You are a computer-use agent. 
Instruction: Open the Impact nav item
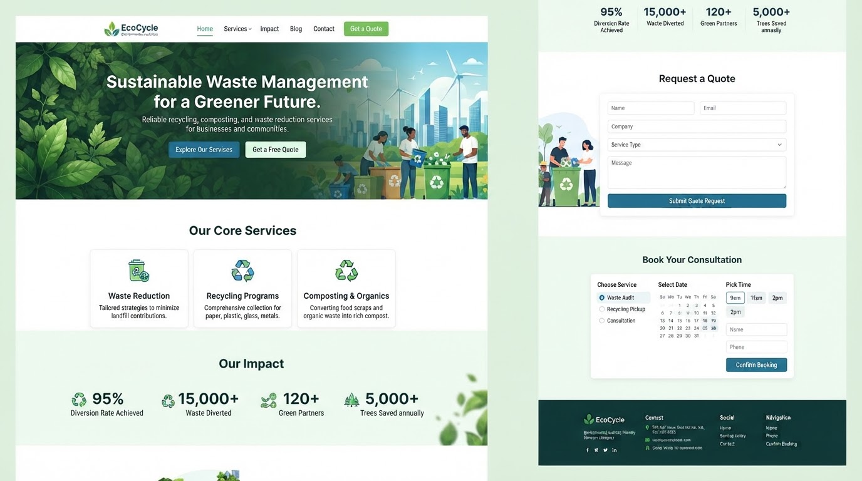269,29
